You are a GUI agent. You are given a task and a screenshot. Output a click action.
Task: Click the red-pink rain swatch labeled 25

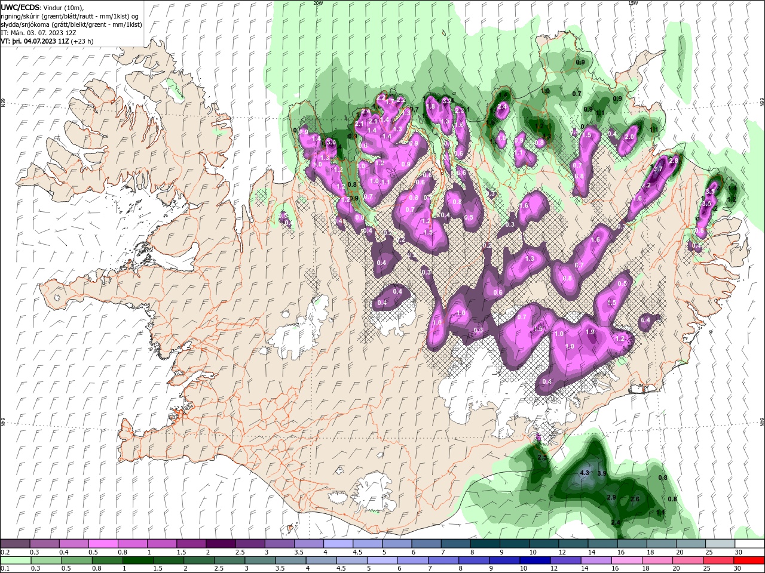tap(719, 560)
